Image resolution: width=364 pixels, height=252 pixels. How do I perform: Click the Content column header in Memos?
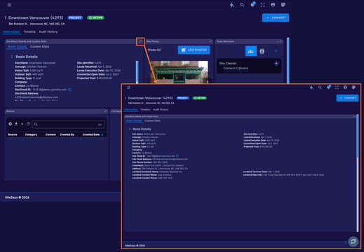[x=50, y=134]
